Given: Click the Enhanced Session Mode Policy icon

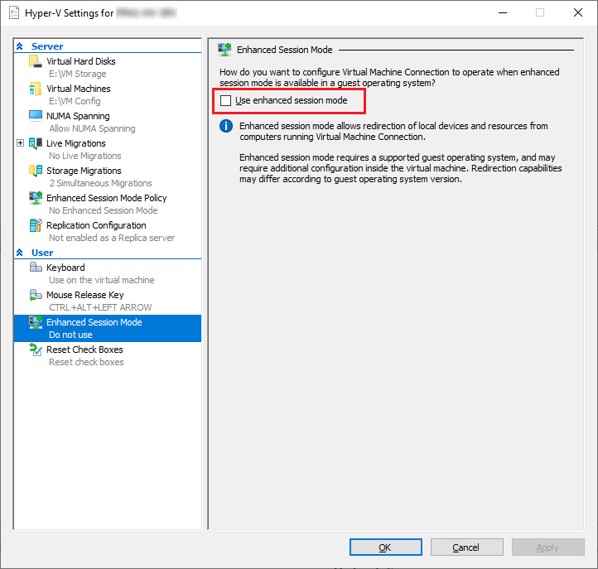Looking at the screenshot, I should [x=36, y=198].
